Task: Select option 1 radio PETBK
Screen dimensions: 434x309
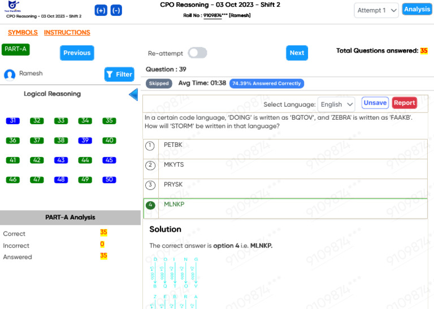Action: pyautogui.click(x=150, y=146)
